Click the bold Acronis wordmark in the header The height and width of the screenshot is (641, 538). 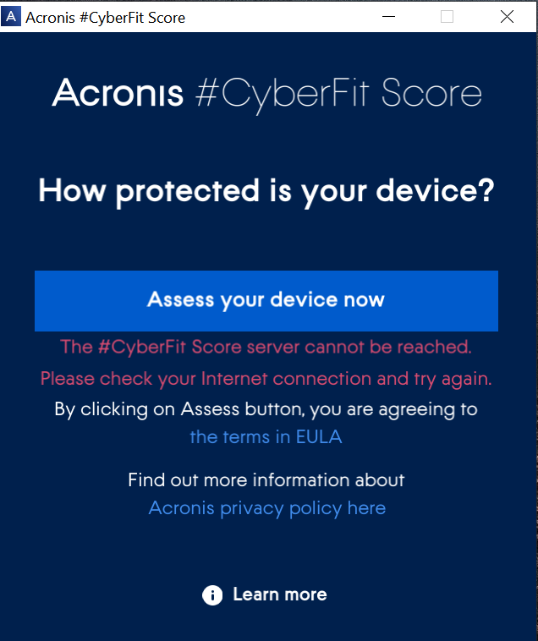pyautogui.click(x=118, y=93)
